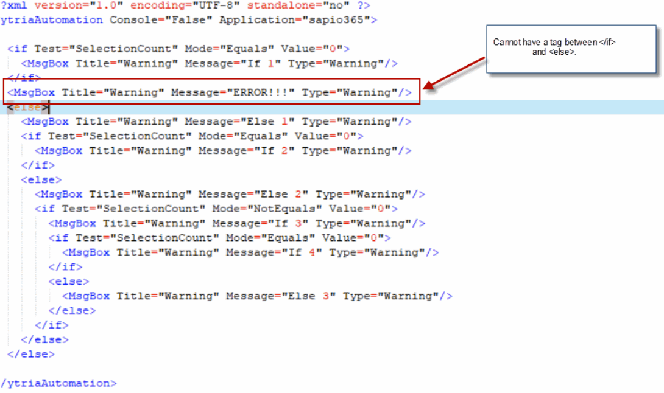
Task: Click the "ERROR!!!" message text in red box
Action: click(257, 92)
